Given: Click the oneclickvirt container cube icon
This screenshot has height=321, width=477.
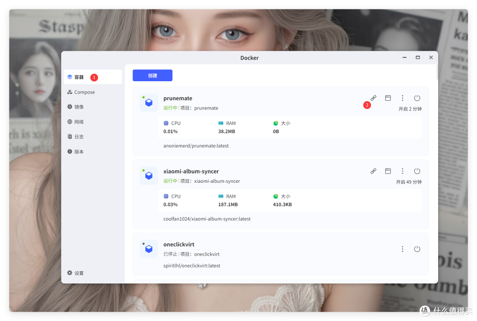Looking at the screenshot, I should pos(149,249).
